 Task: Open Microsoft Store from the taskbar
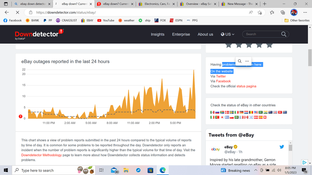(151, 170)
